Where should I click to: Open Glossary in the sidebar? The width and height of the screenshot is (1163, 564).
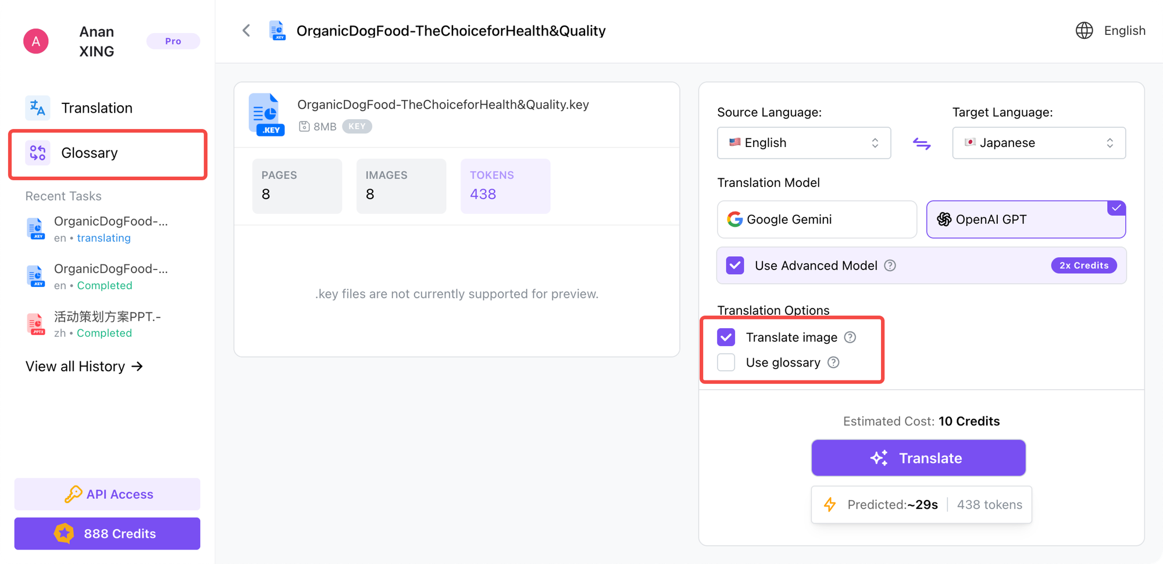[x=90, y=153]
